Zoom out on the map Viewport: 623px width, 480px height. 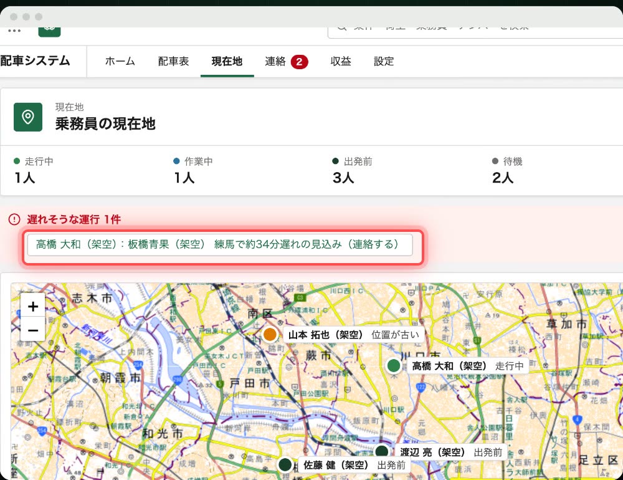click(33, 330)
